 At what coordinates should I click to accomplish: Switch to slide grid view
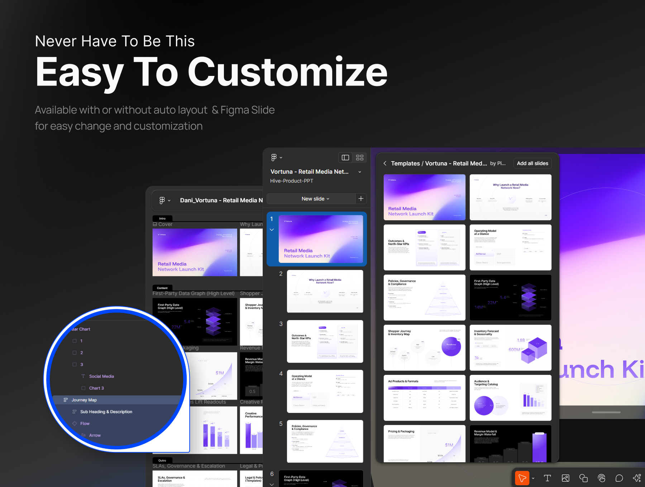pos(360,158)
